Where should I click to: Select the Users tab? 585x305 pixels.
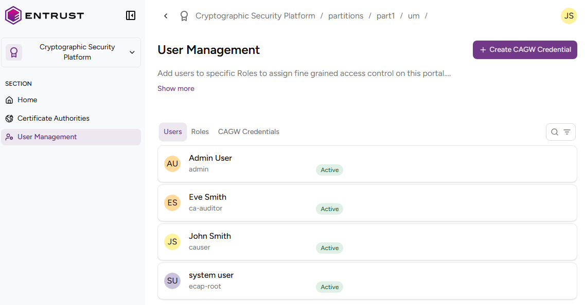tap(173, 132)
